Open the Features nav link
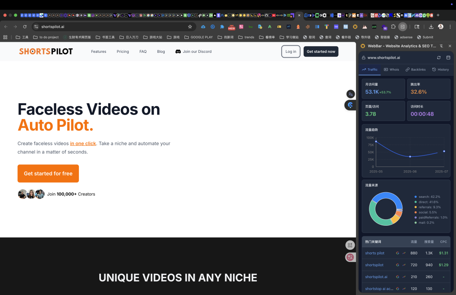The height and width of the screenshot is (295, 456). pos(98,52)
